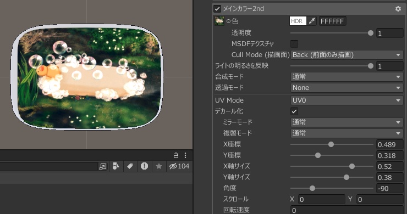This screenshot has width=407, height=214.
Task: Click the 角度 slider handle
Action: (x=312, y=188)
